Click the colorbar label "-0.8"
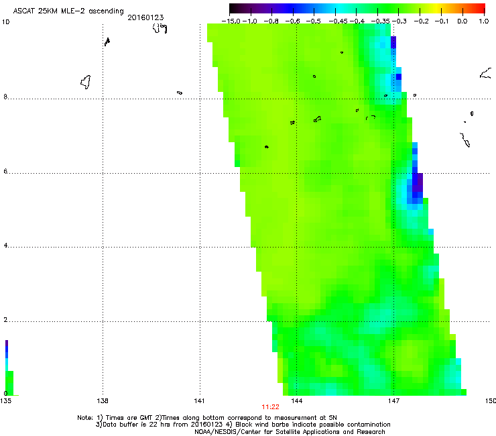Viewport: 496px width, 436px height. coord(271,21)
